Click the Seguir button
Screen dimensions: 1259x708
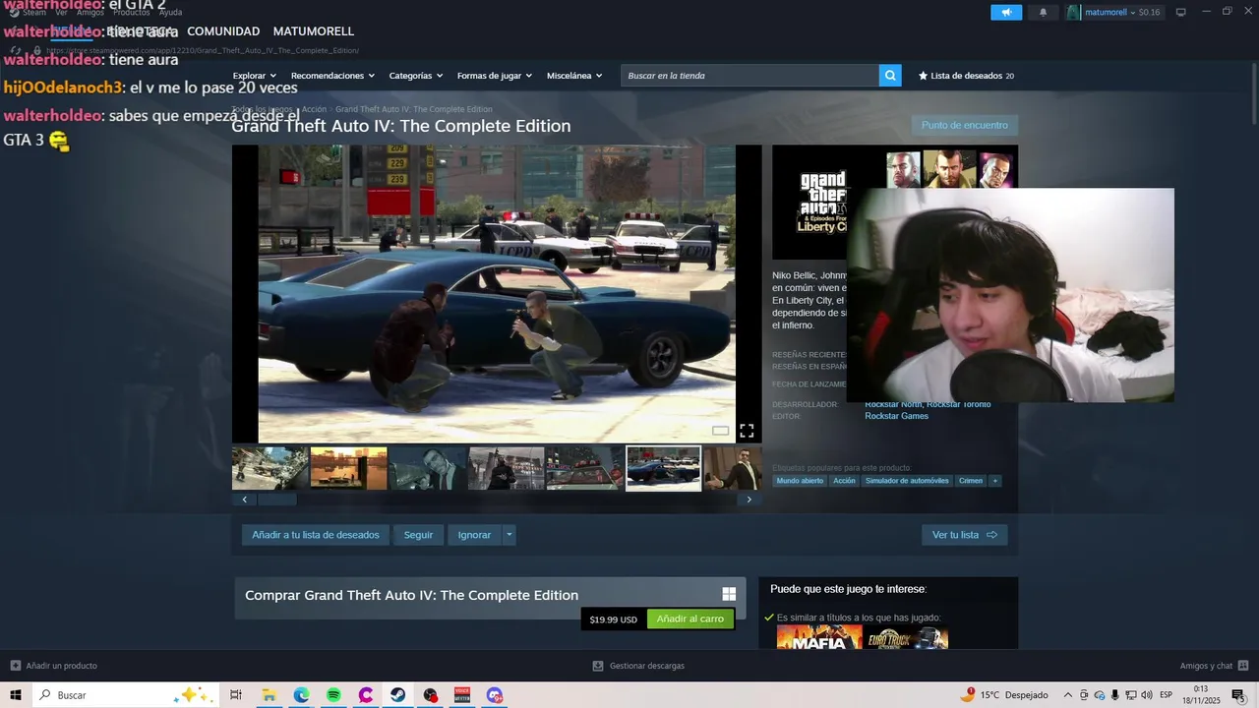(x=418, y=535)
